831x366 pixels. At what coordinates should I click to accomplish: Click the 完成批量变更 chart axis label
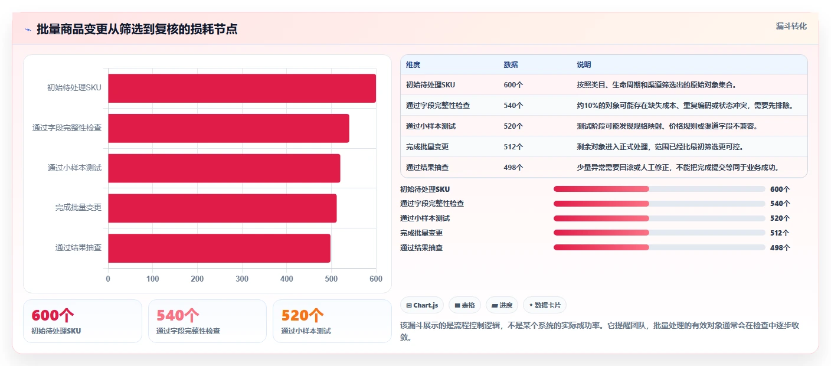78,208
